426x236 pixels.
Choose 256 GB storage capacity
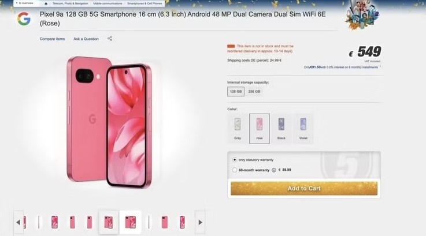coord(254,92)
